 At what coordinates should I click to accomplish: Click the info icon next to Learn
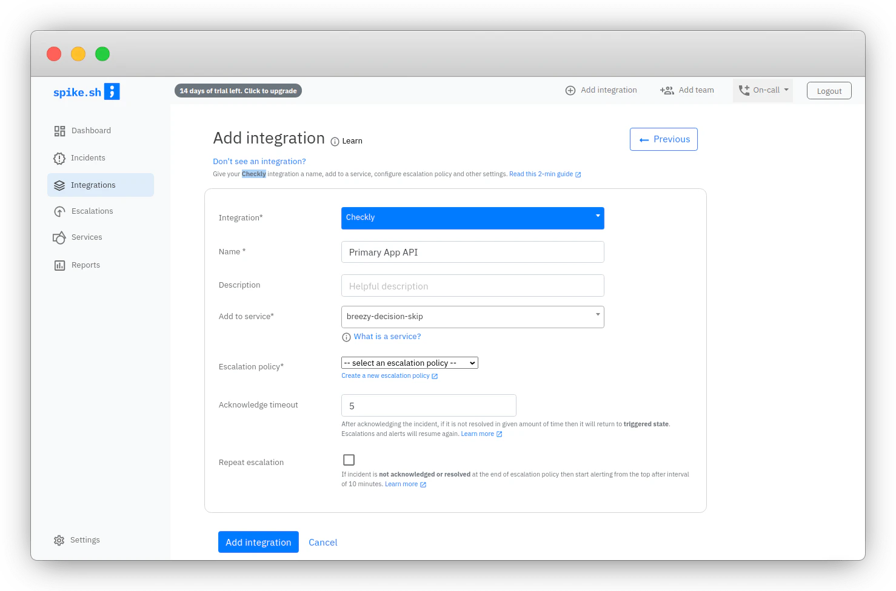[x=335, y=142]
